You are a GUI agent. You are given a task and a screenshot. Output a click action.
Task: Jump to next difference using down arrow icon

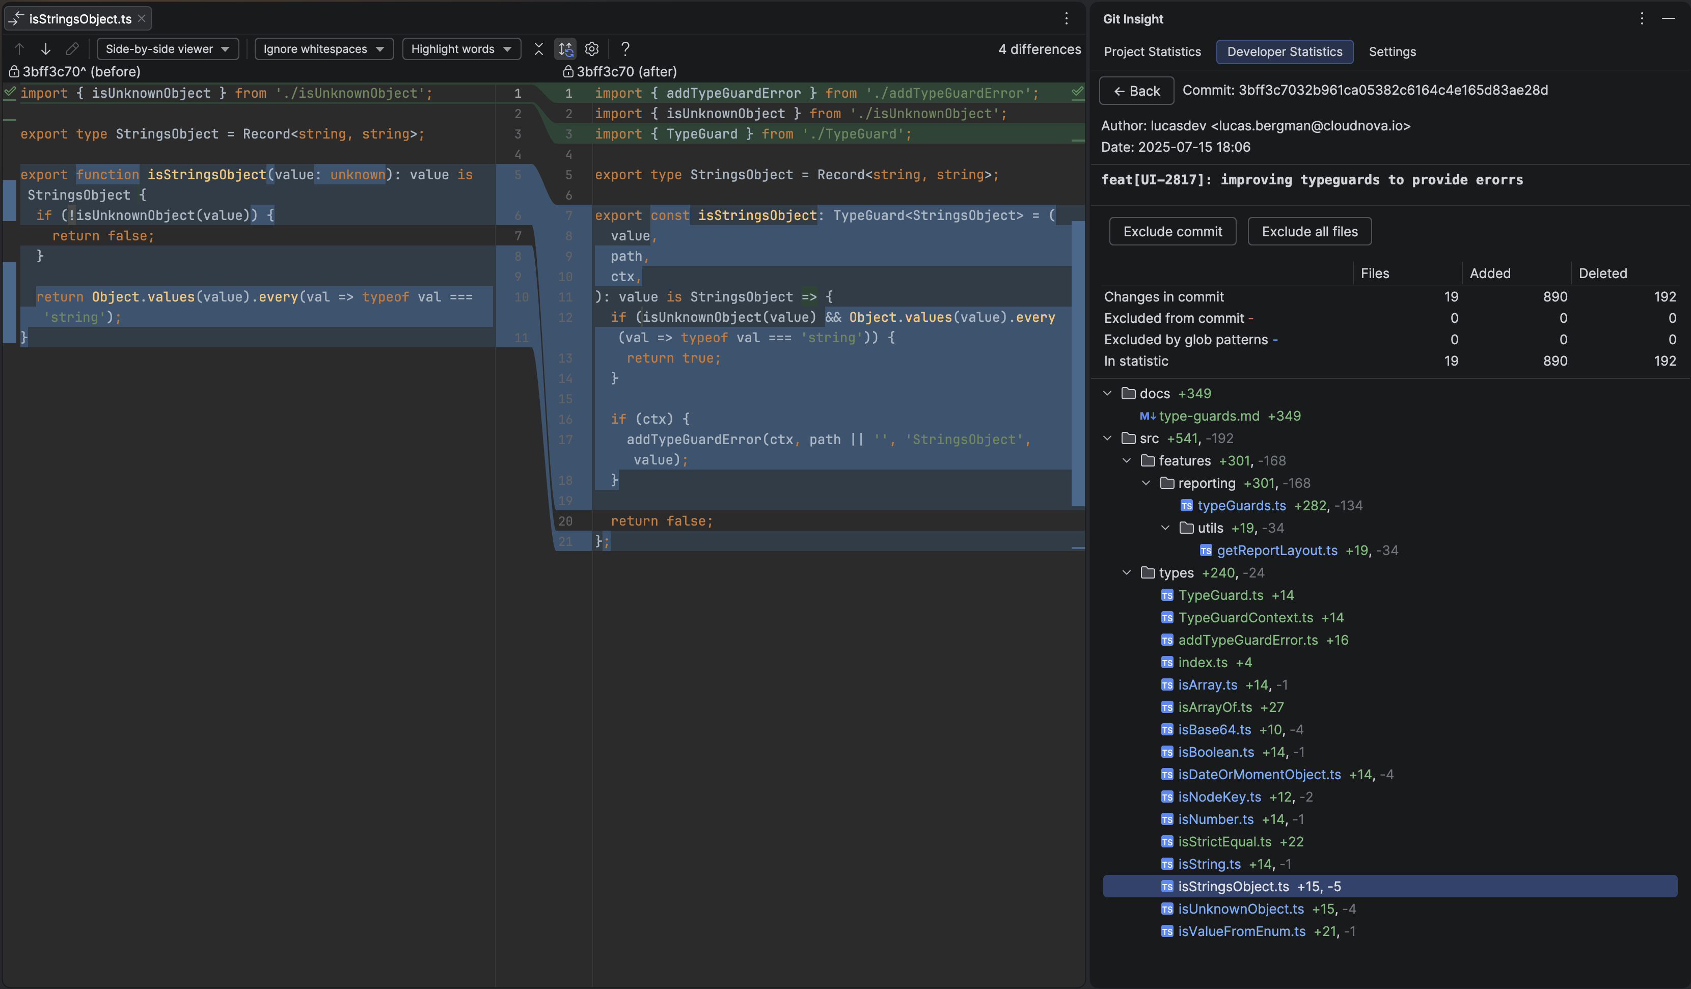tap(45, 48)
